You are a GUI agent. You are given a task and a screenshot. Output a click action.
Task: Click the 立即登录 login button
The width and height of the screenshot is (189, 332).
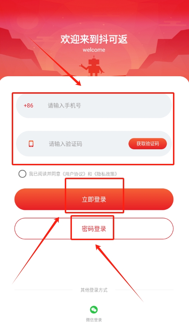point(94,199)
